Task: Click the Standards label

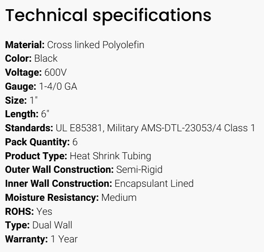Action: (x=29, y=128)
